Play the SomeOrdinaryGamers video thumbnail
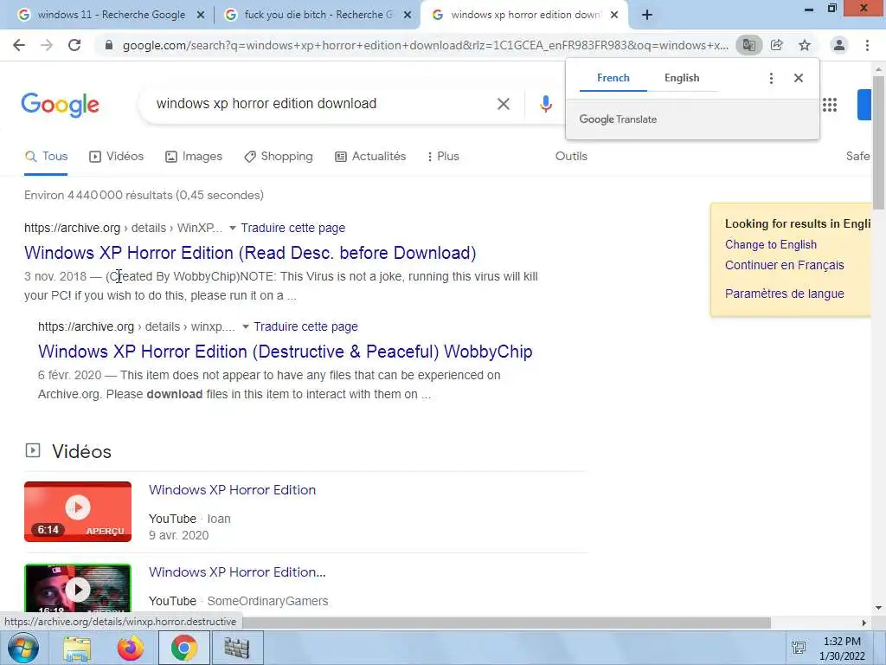 [x=78, y=588]
